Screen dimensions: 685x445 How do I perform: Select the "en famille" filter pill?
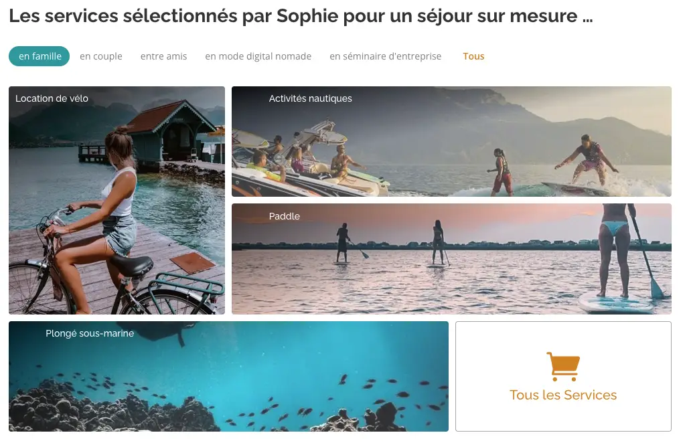(40, 56)
